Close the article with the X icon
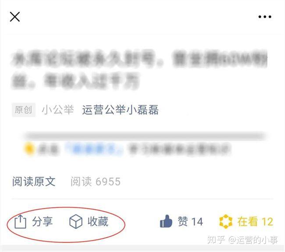 coord(15,17)
